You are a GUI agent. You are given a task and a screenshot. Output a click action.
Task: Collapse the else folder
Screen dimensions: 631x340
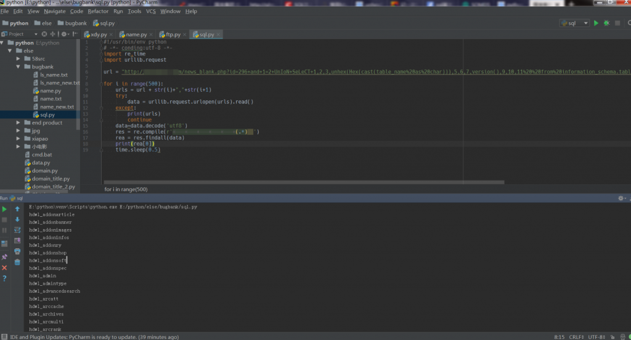point(10,51)
